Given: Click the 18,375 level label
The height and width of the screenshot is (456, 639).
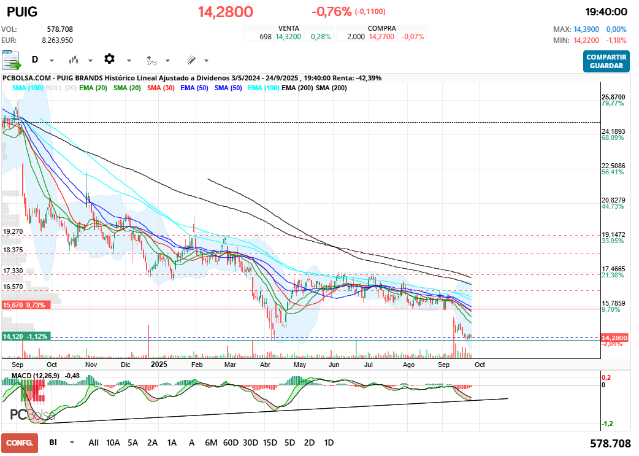Looking at the screenshot, I should 13,250.
